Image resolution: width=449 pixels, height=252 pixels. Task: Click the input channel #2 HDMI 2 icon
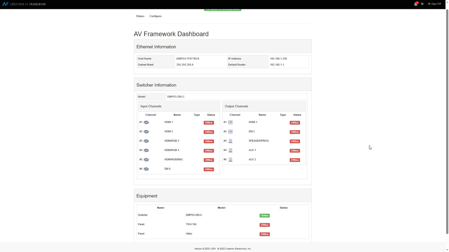coord(146,132)
